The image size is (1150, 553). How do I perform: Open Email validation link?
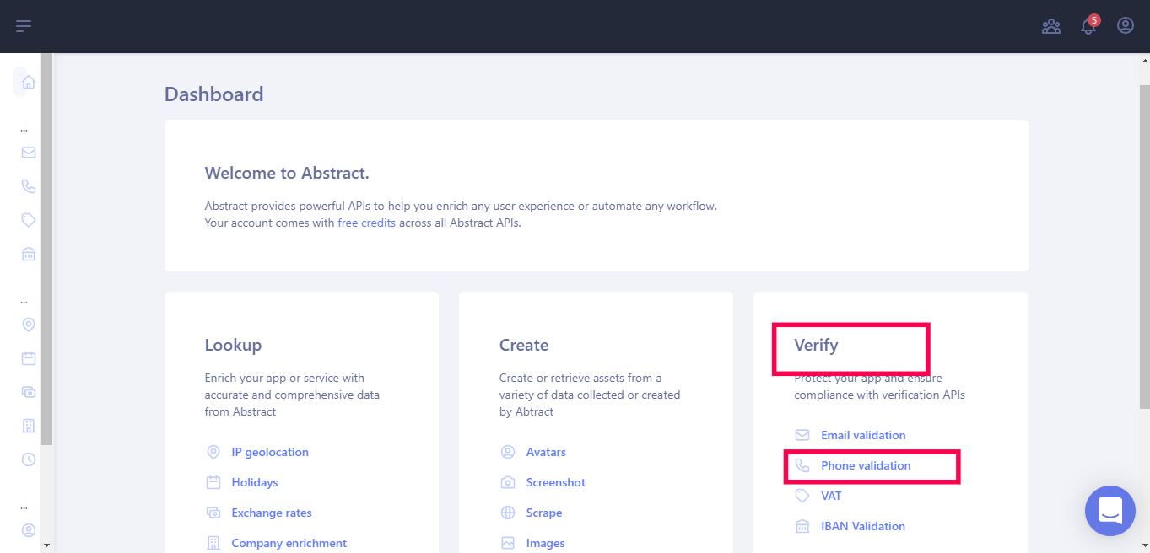[x=863, y=435]
